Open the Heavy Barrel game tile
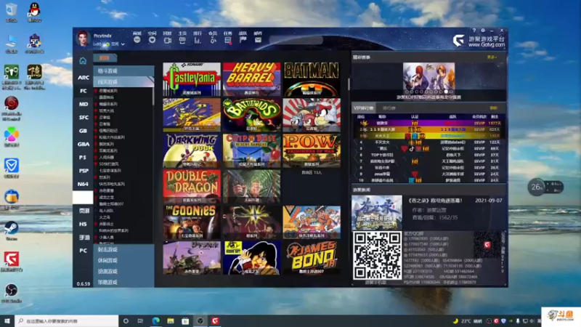The width and height of the screenshot is (581, 327). [251, 79]
